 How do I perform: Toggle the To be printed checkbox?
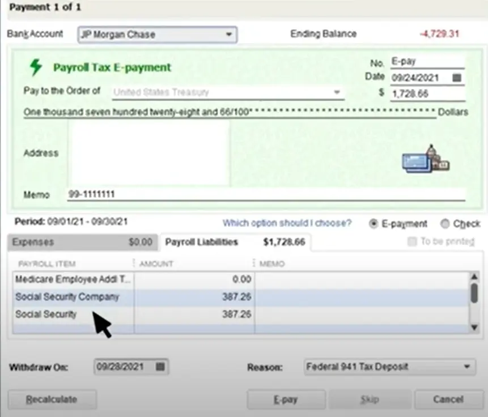(412, 242)
